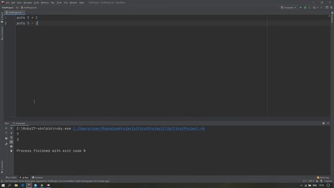The height and width of the screenshot is (188, 334).
Task: Open the Tools menu
Action: click(x=59, y=3)
